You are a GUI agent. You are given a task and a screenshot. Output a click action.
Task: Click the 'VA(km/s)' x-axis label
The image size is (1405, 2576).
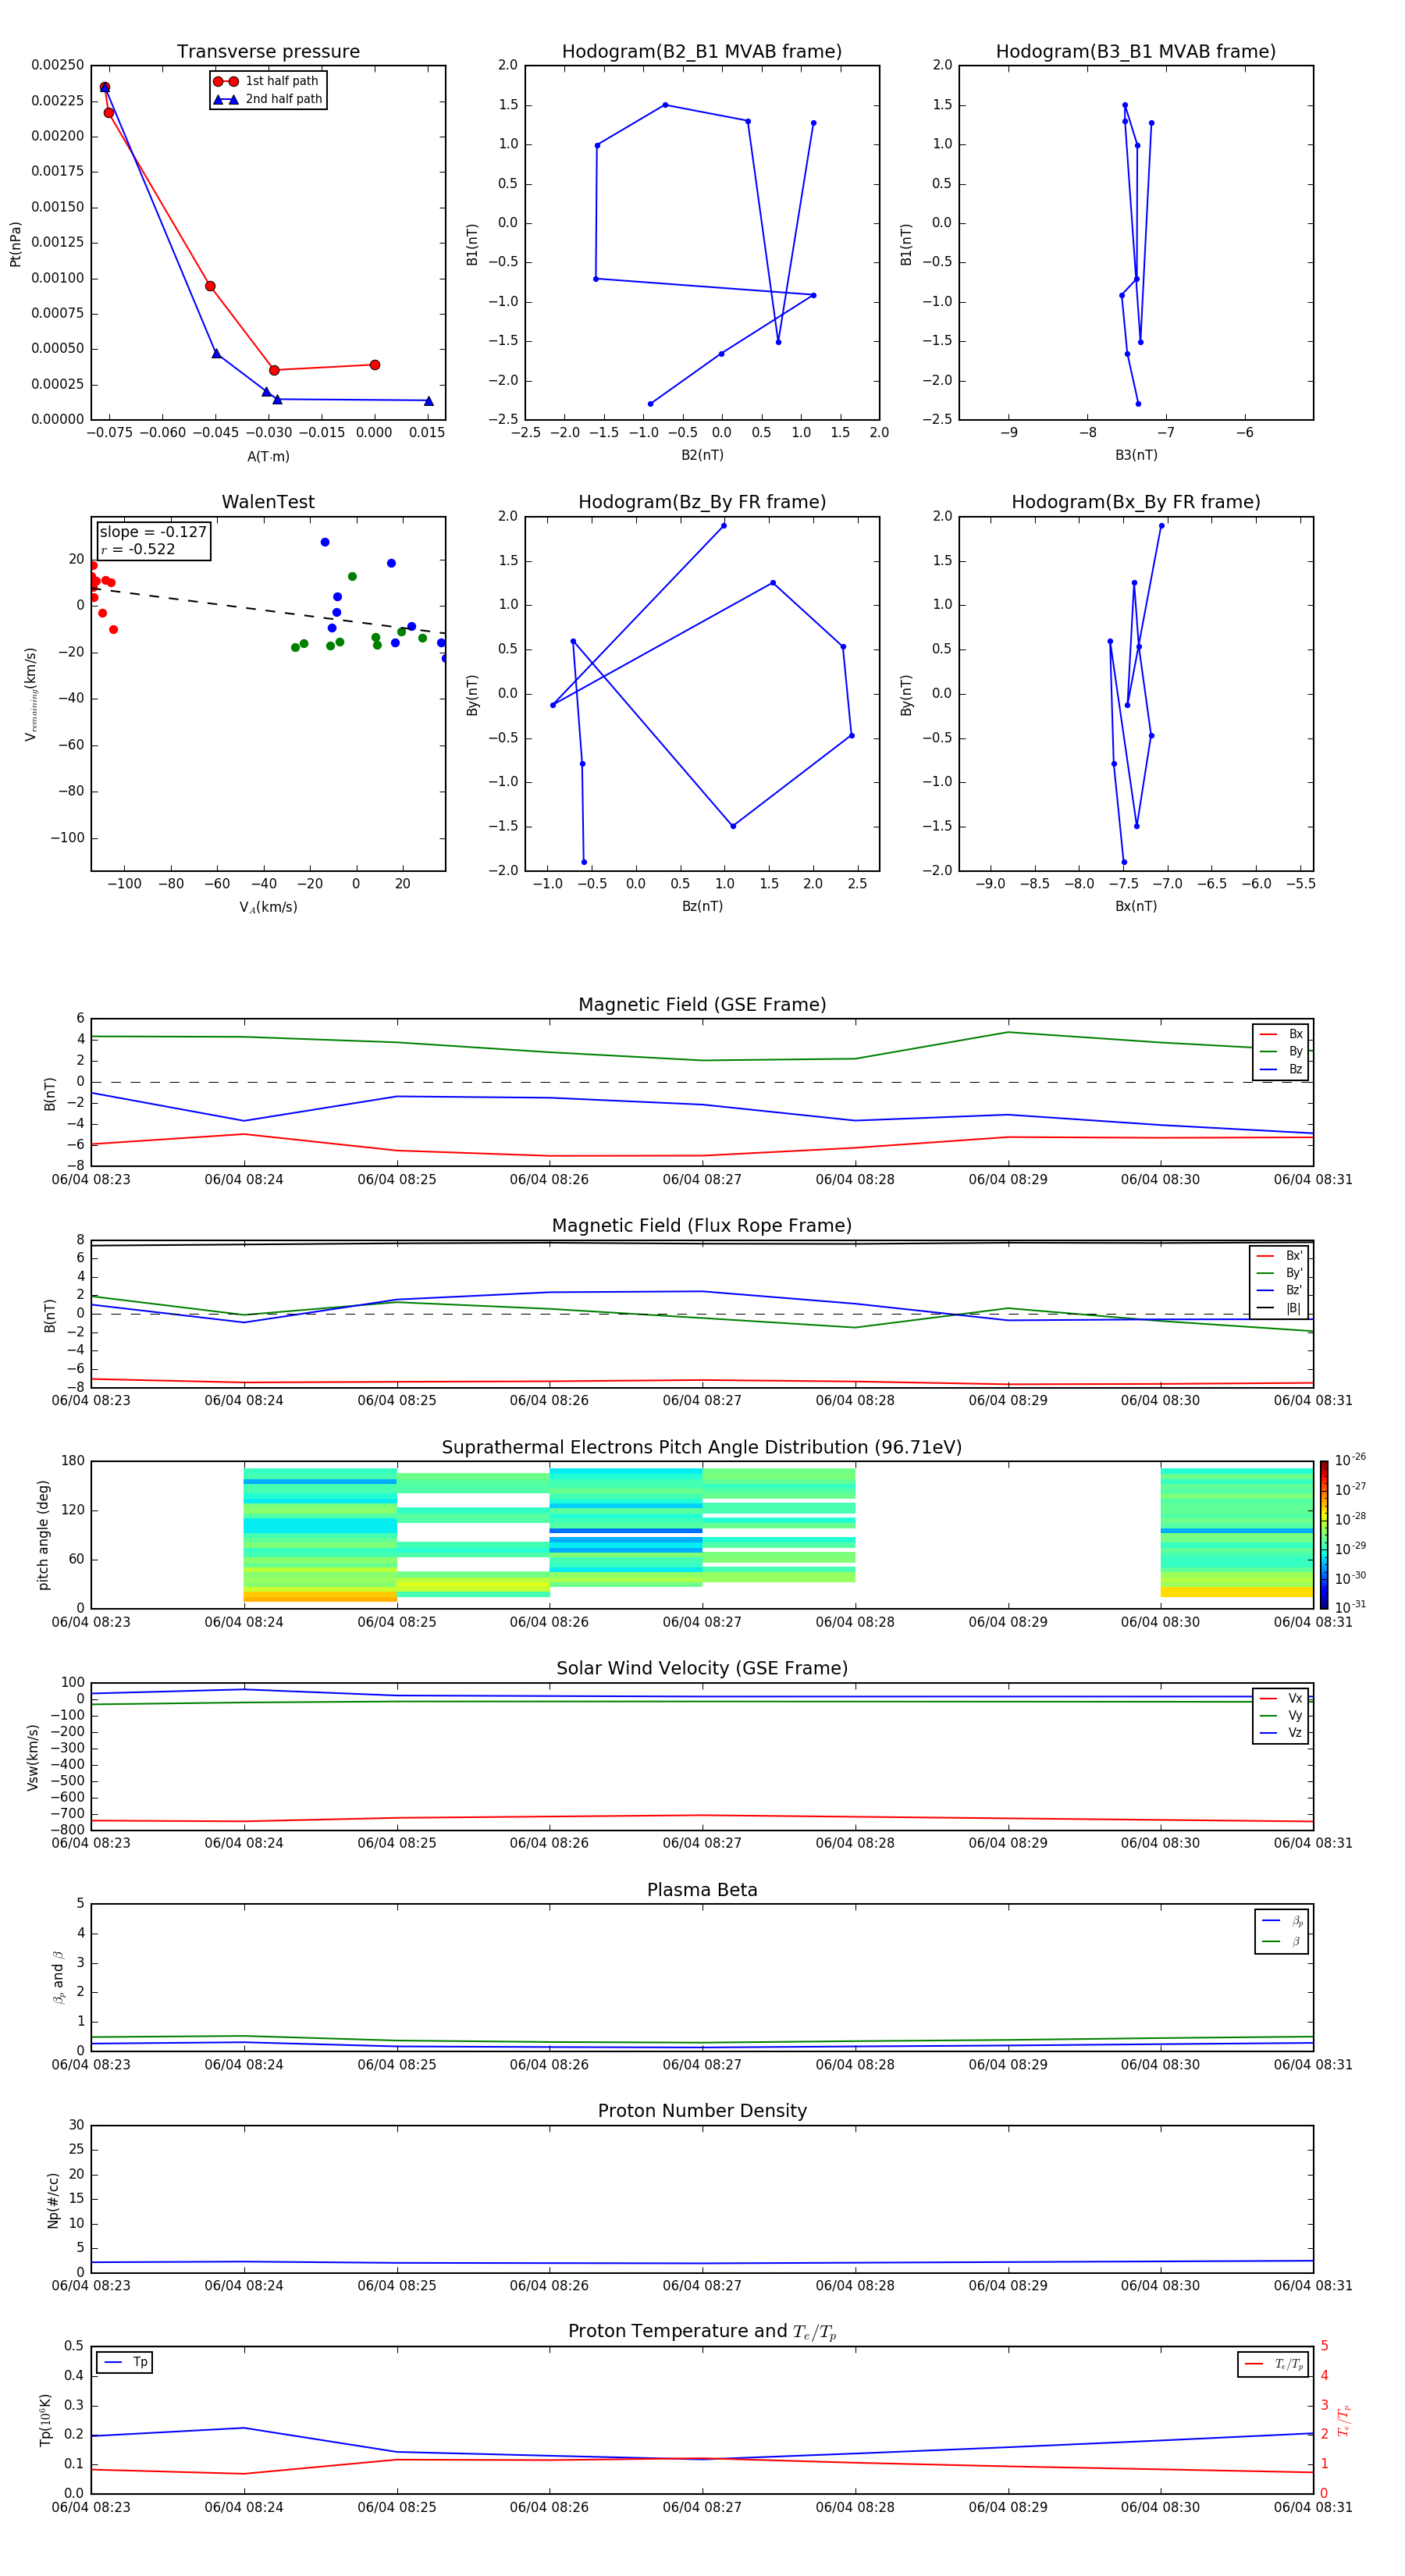pyautogui.click(x=268, y=907)
